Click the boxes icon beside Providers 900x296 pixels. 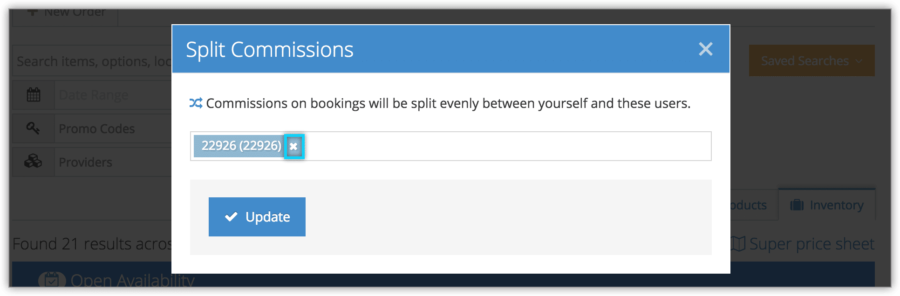[33, 161]
